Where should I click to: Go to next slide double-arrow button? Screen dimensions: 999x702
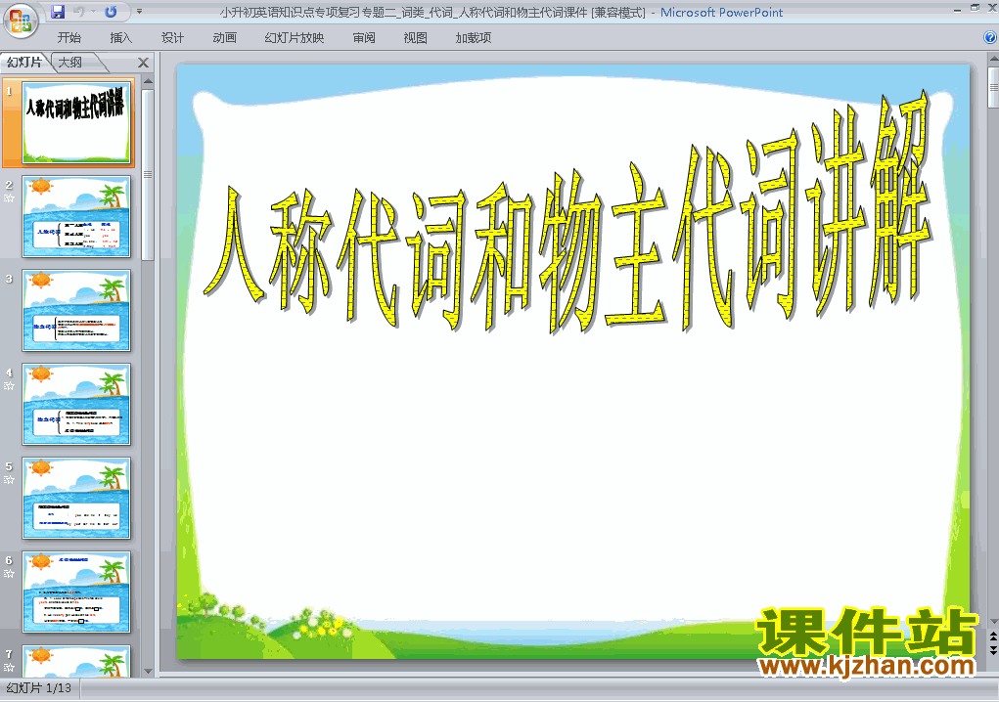(993, 649)
